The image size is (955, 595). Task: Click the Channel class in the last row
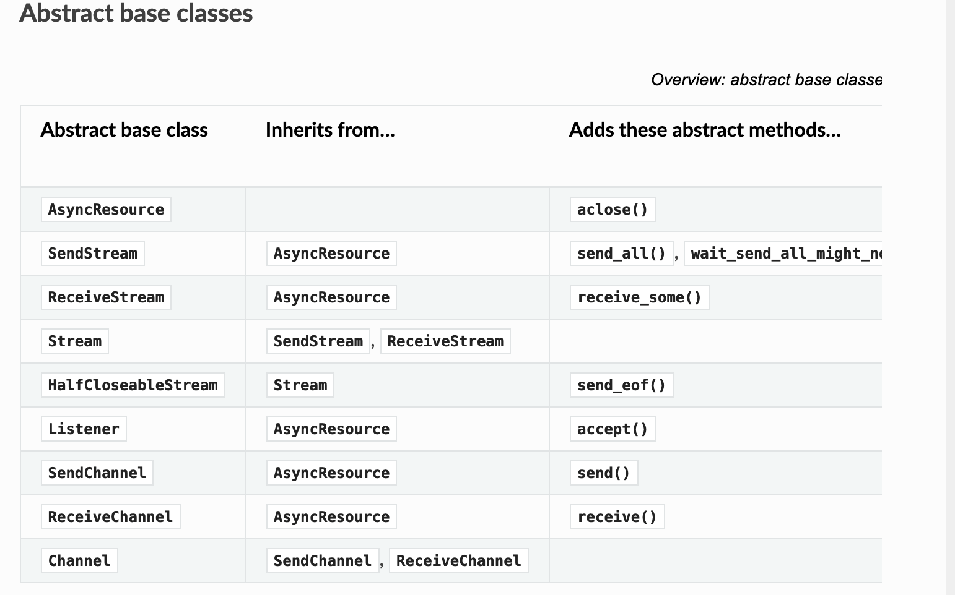pos(79,561)
